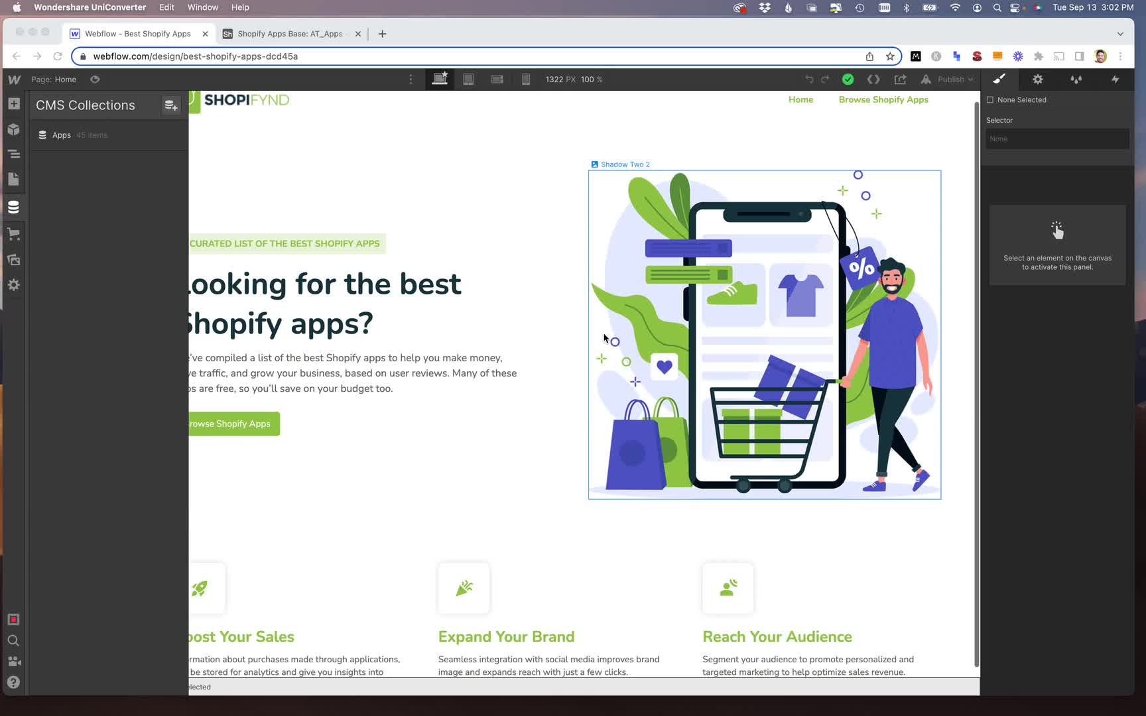Click the browser address bar URL

tap(196, 56)
